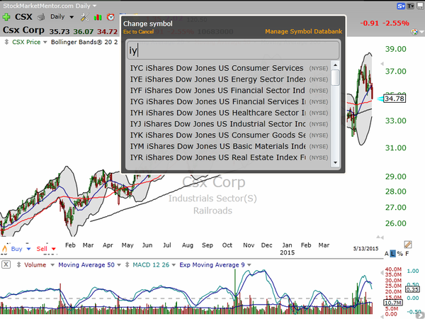
Task: Click Bollinger Bands 20 2 indicator label
Action: click(84, 42)
